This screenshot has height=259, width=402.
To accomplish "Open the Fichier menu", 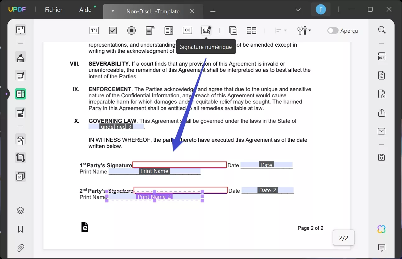I will pyautogui.click(x=54, y=10).
